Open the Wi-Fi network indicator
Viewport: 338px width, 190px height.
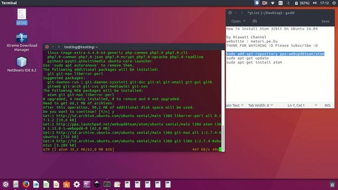click(273, 3)
